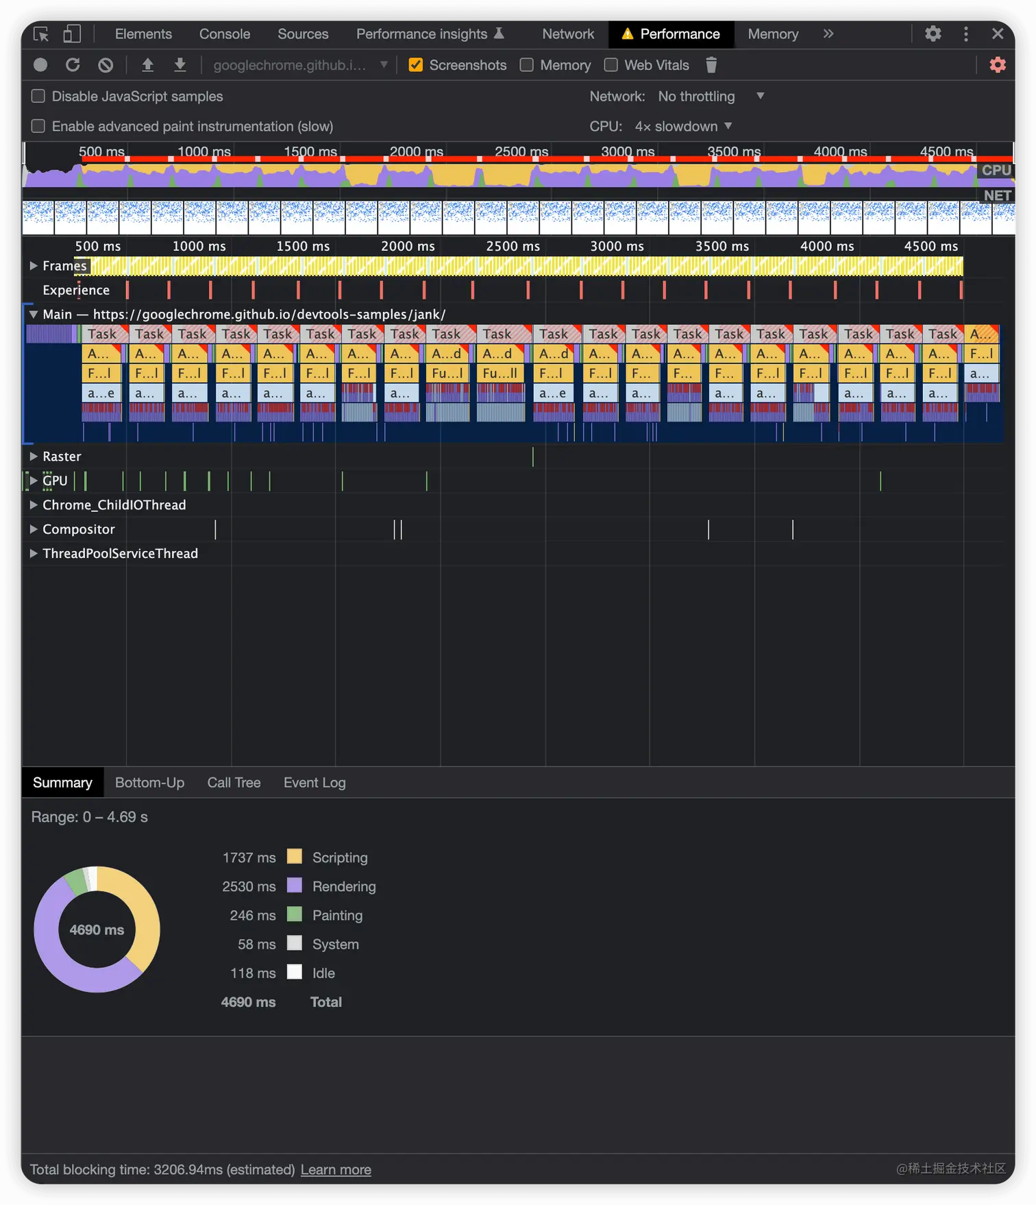Click the Performance insights flask icon
1036x1205 pixels.
tap(500, 33)
